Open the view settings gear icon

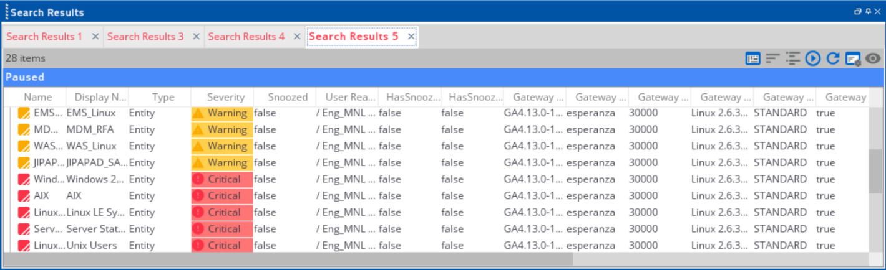(852, 58)
